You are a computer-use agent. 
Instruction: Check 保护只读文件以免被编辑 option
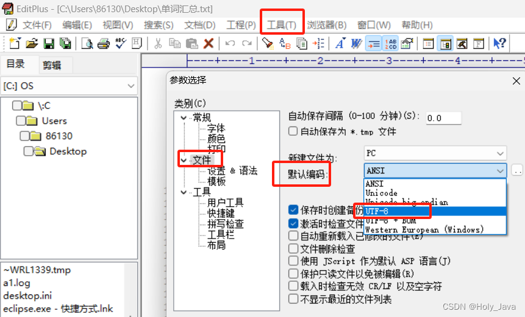[x=293, y=274]
